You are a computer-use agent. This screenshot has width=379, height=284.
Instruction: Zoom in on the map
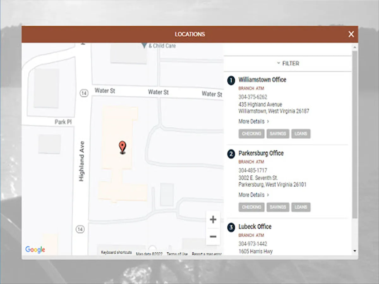click(213, 220)
